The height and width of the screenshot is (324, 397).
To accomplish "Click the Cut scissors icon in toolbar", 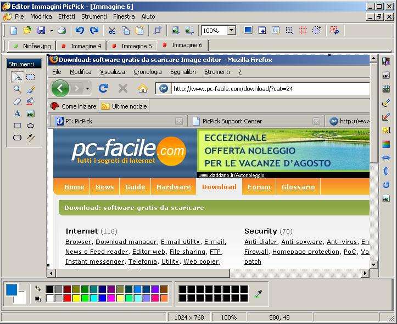I will 112,31.
